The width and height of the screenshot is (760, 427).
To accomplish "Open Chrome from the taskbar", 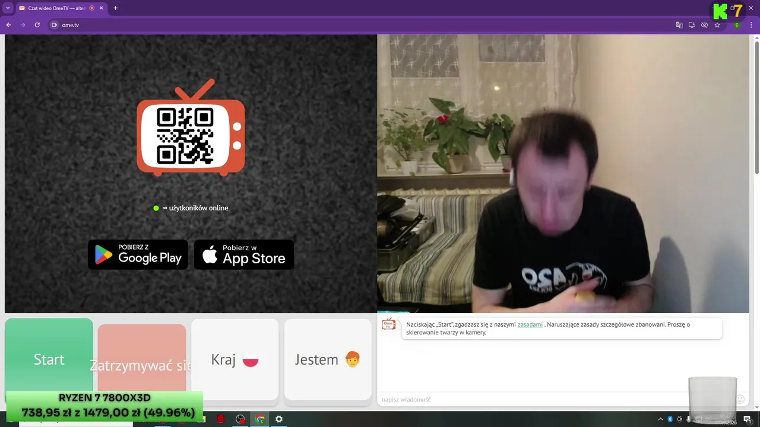I will click(259, 419).
